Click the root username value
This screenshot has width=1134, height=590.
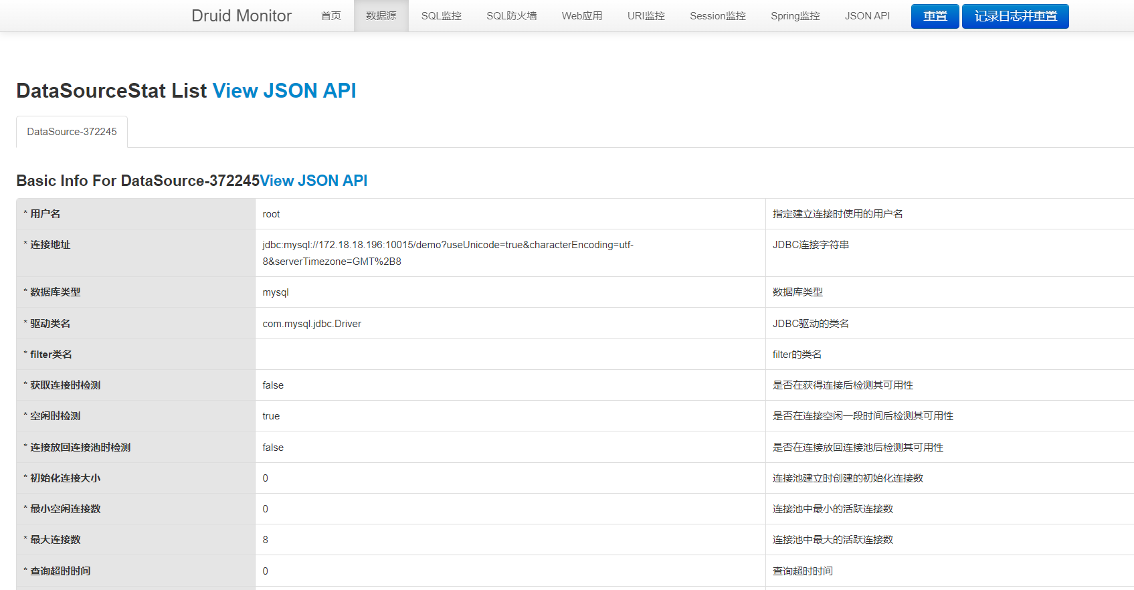[x=271, y=214]
